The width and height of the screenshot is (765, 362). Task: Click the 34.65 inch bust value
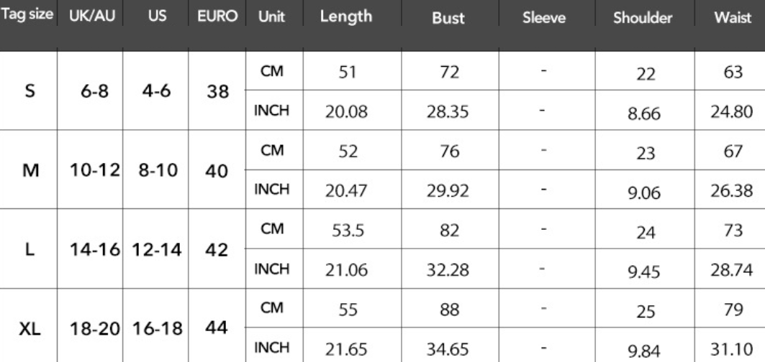pos(448,349)
